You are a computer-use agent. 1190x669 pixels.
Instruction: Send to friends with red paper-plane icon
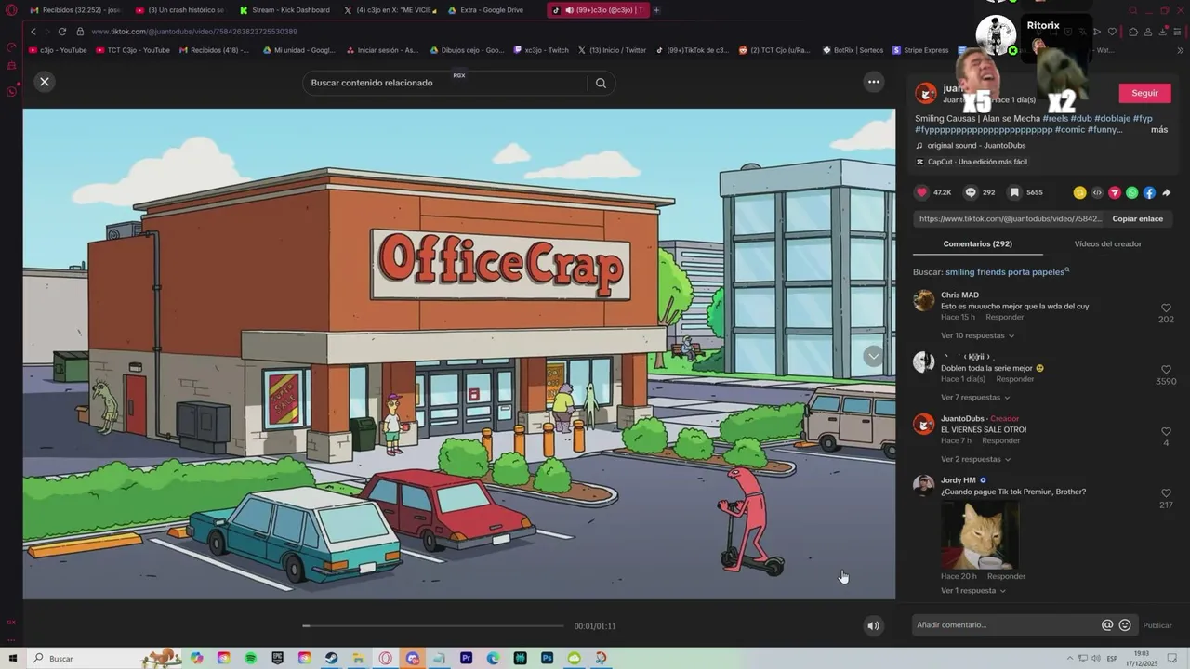(1115, 192)
